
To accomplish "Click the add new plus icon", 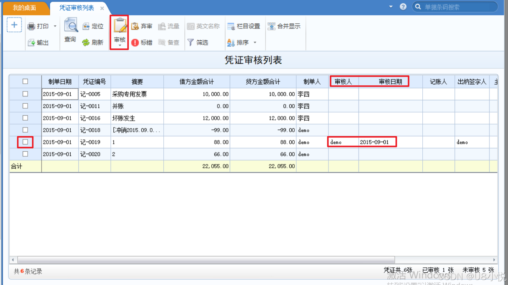I will (x=14, y=25).
